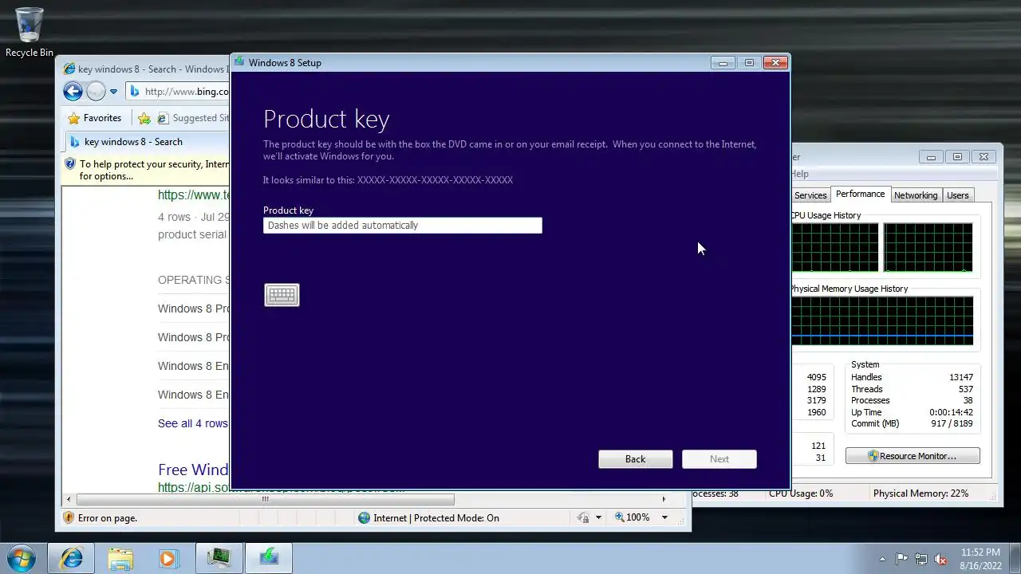Click the Windows 8 Setup title bar icon
The height and width of the screenshot is (574, 1021).
point(239,62)
